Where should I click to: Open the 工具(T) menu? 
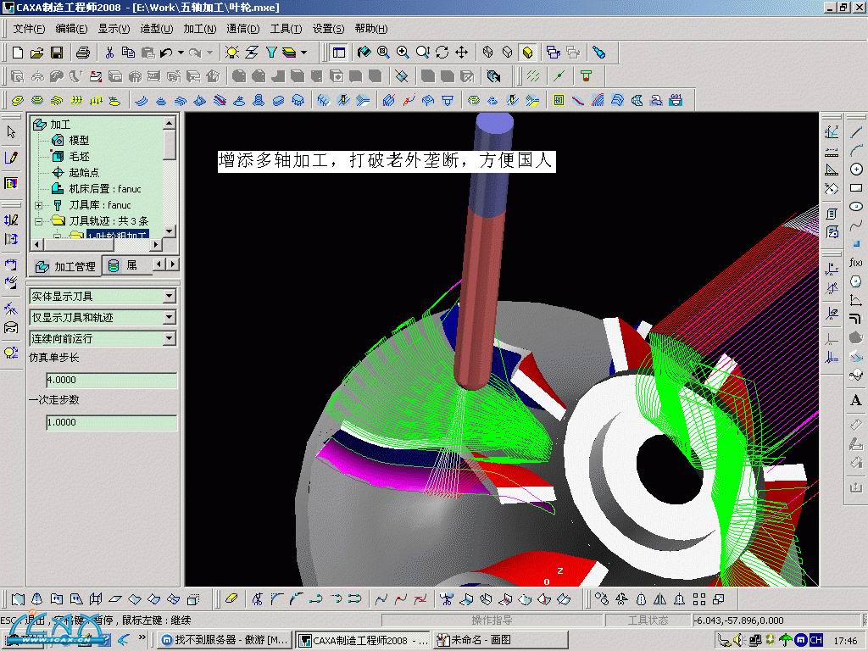[x=287, y=28]
